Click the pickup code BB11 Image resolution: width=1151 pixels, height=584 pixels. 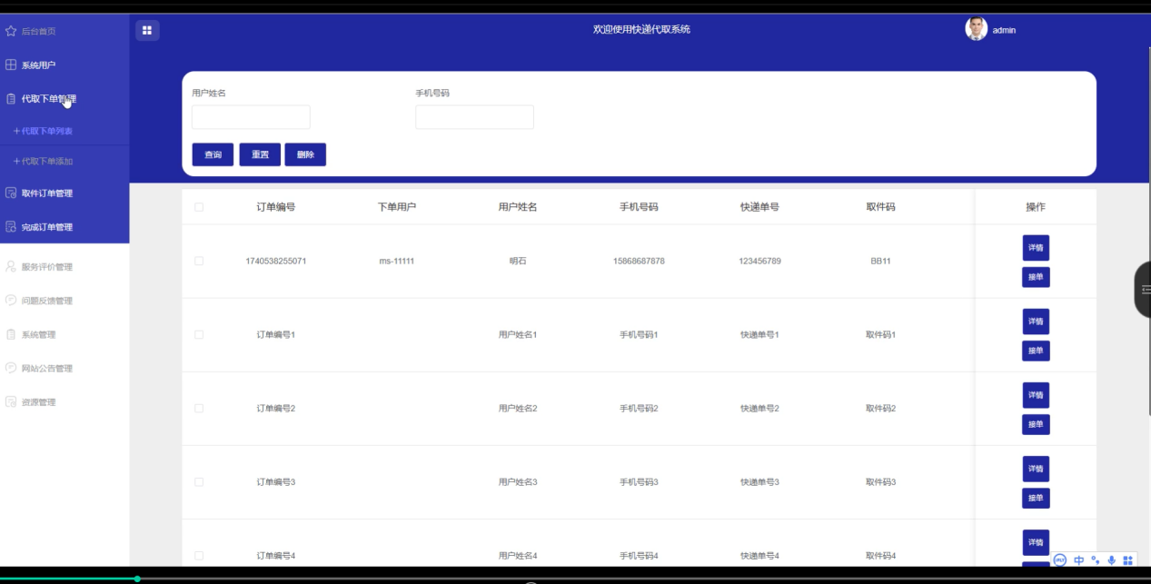(880, 262)
